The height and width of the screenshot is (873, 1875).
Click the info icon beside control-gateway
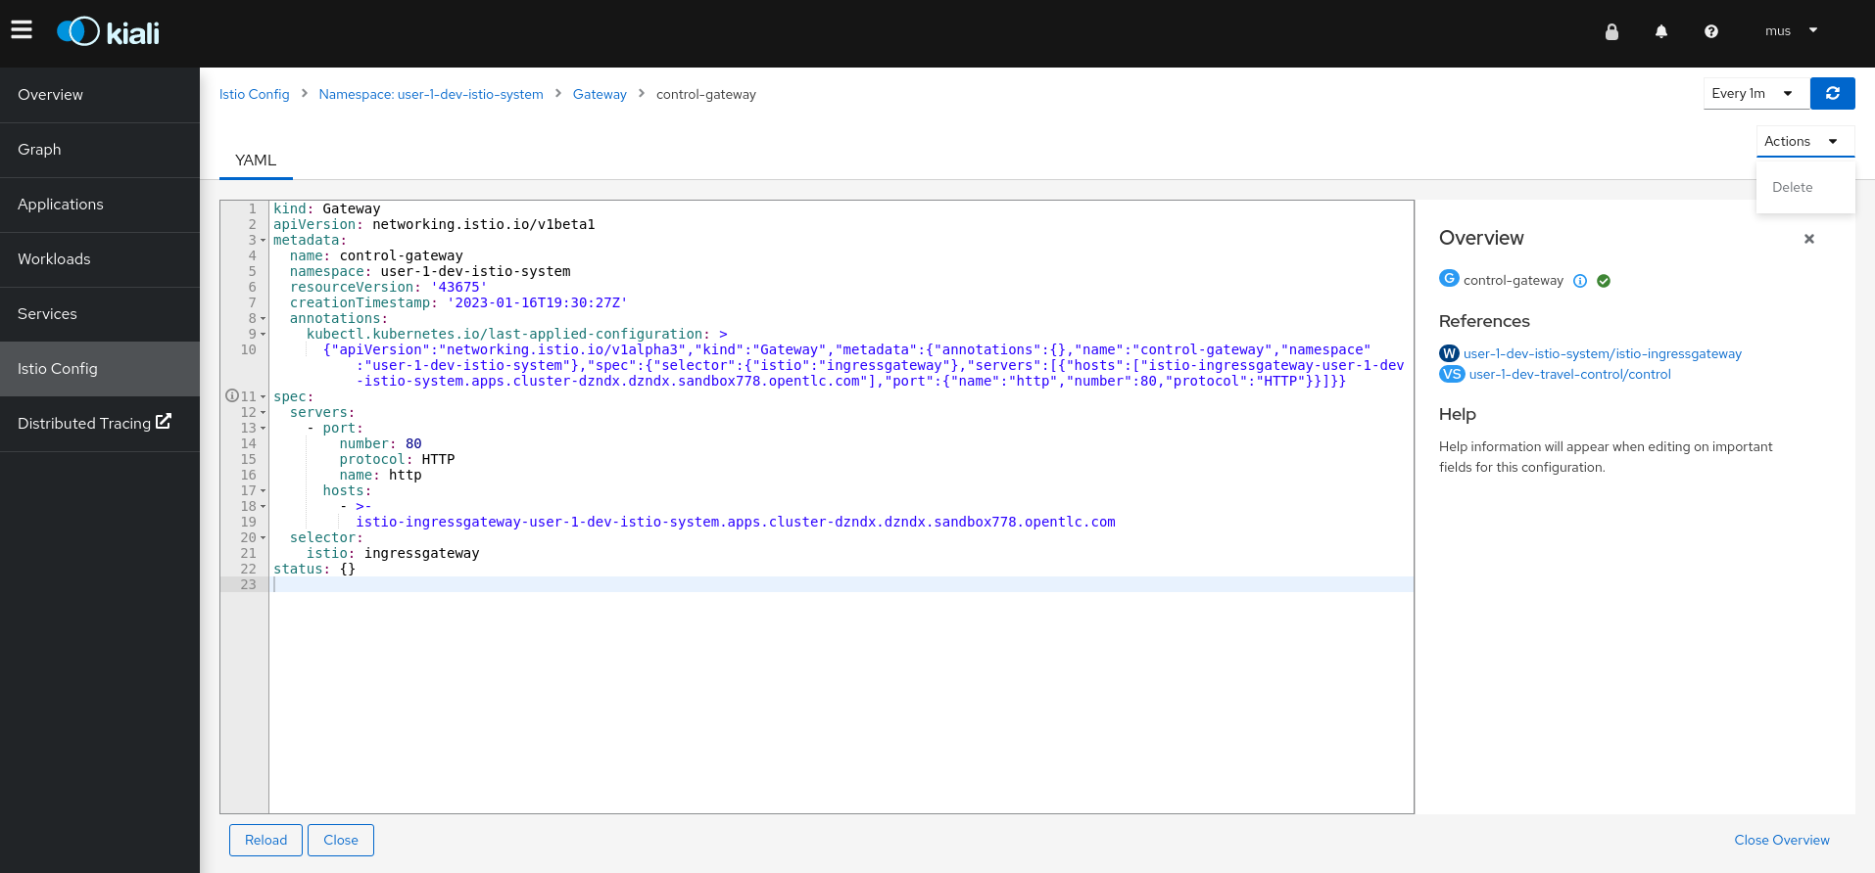[1580, 281]
